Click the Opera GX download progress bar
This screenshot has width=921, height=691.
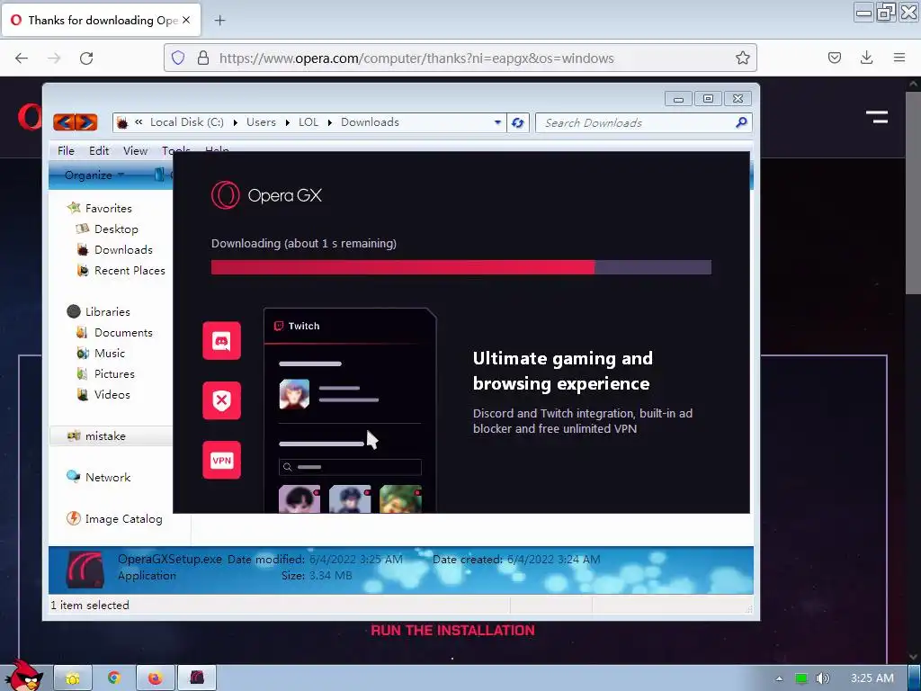[x=461, y=267]
